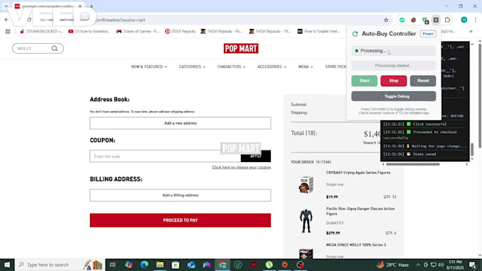
Task: Switch to Google Chrome in the taskbar
Action: tap(223, 265)
